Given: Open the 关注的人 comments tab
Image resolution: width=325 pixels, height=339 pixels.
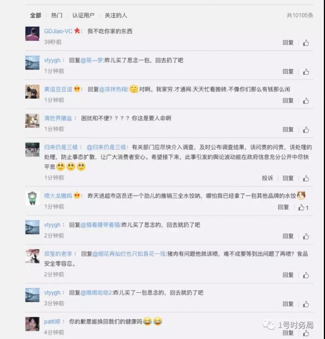Looking at the screenshot, I should 116,15.
